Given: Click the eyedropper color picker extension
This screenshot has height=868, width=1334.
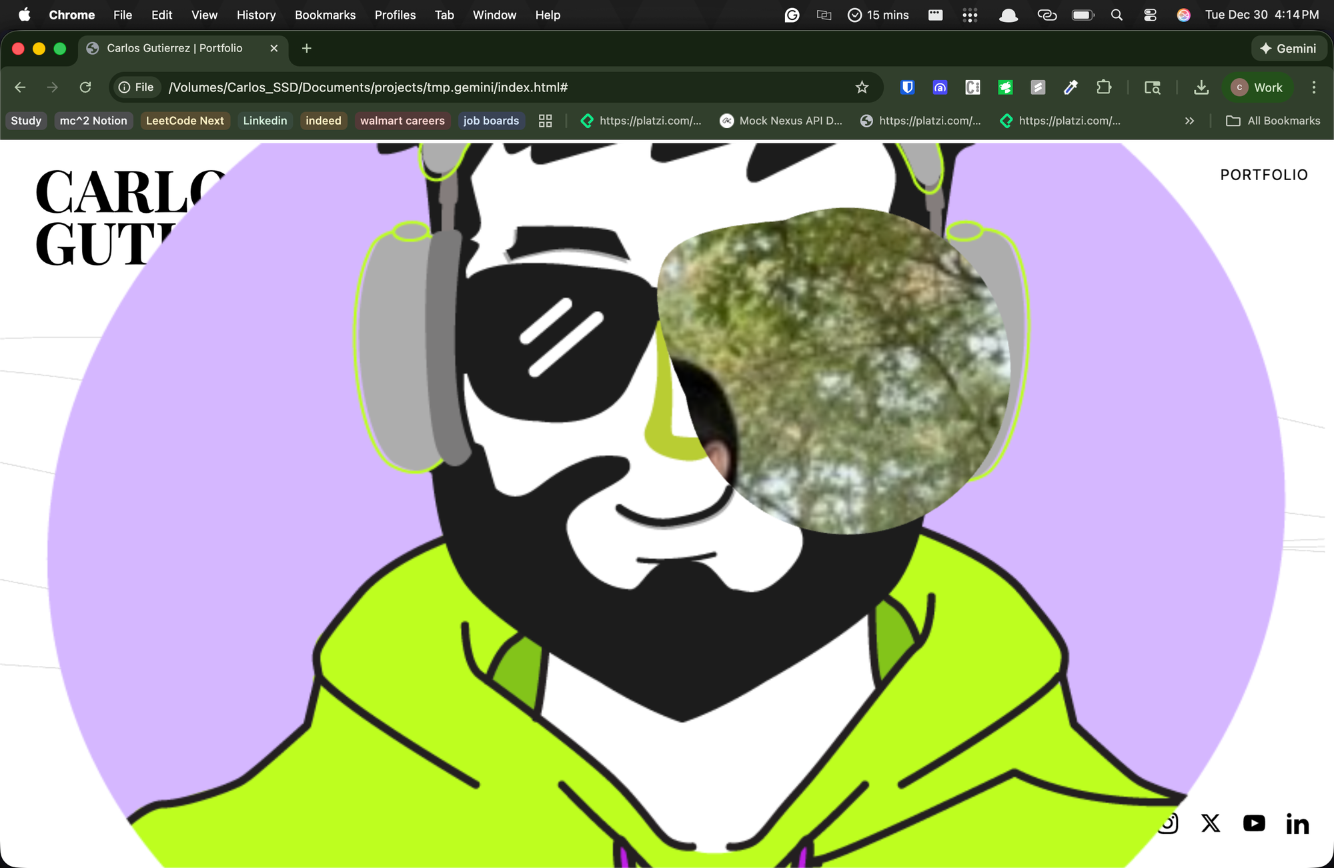Looking at the screenshot, I should point(1071,87).
